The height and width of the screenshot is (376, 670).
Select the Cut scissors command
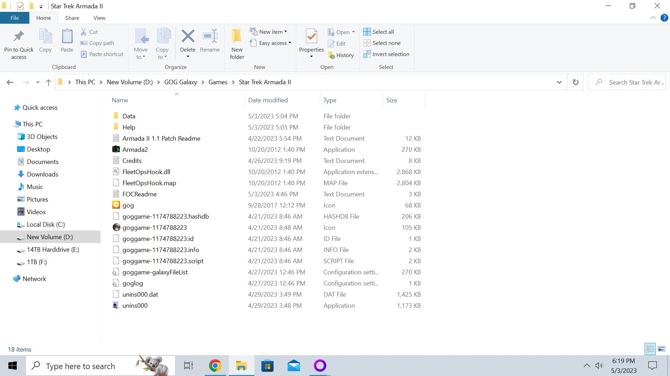click(89, 32)
